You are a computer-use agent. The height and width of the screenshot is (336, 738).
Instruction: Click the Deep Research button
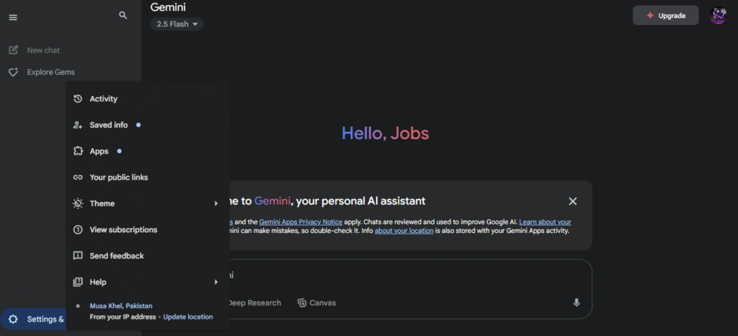click(x=254, y=303)
